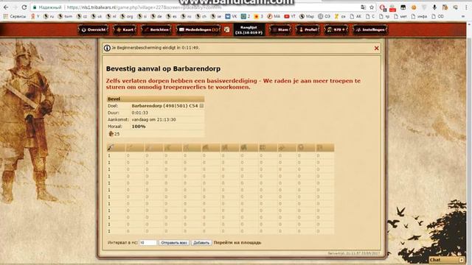Click the Отправить все button

tap(174, 242)
